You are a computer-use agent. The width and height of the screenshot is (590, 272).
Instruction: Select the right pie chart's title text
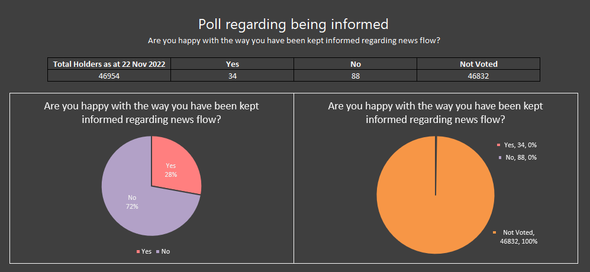[x=436, y=112]
